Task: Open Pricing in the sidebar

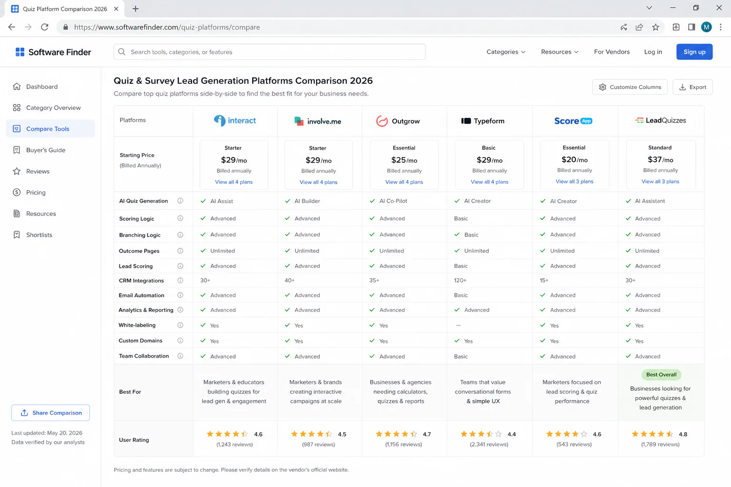Action: tap(50, 192)
